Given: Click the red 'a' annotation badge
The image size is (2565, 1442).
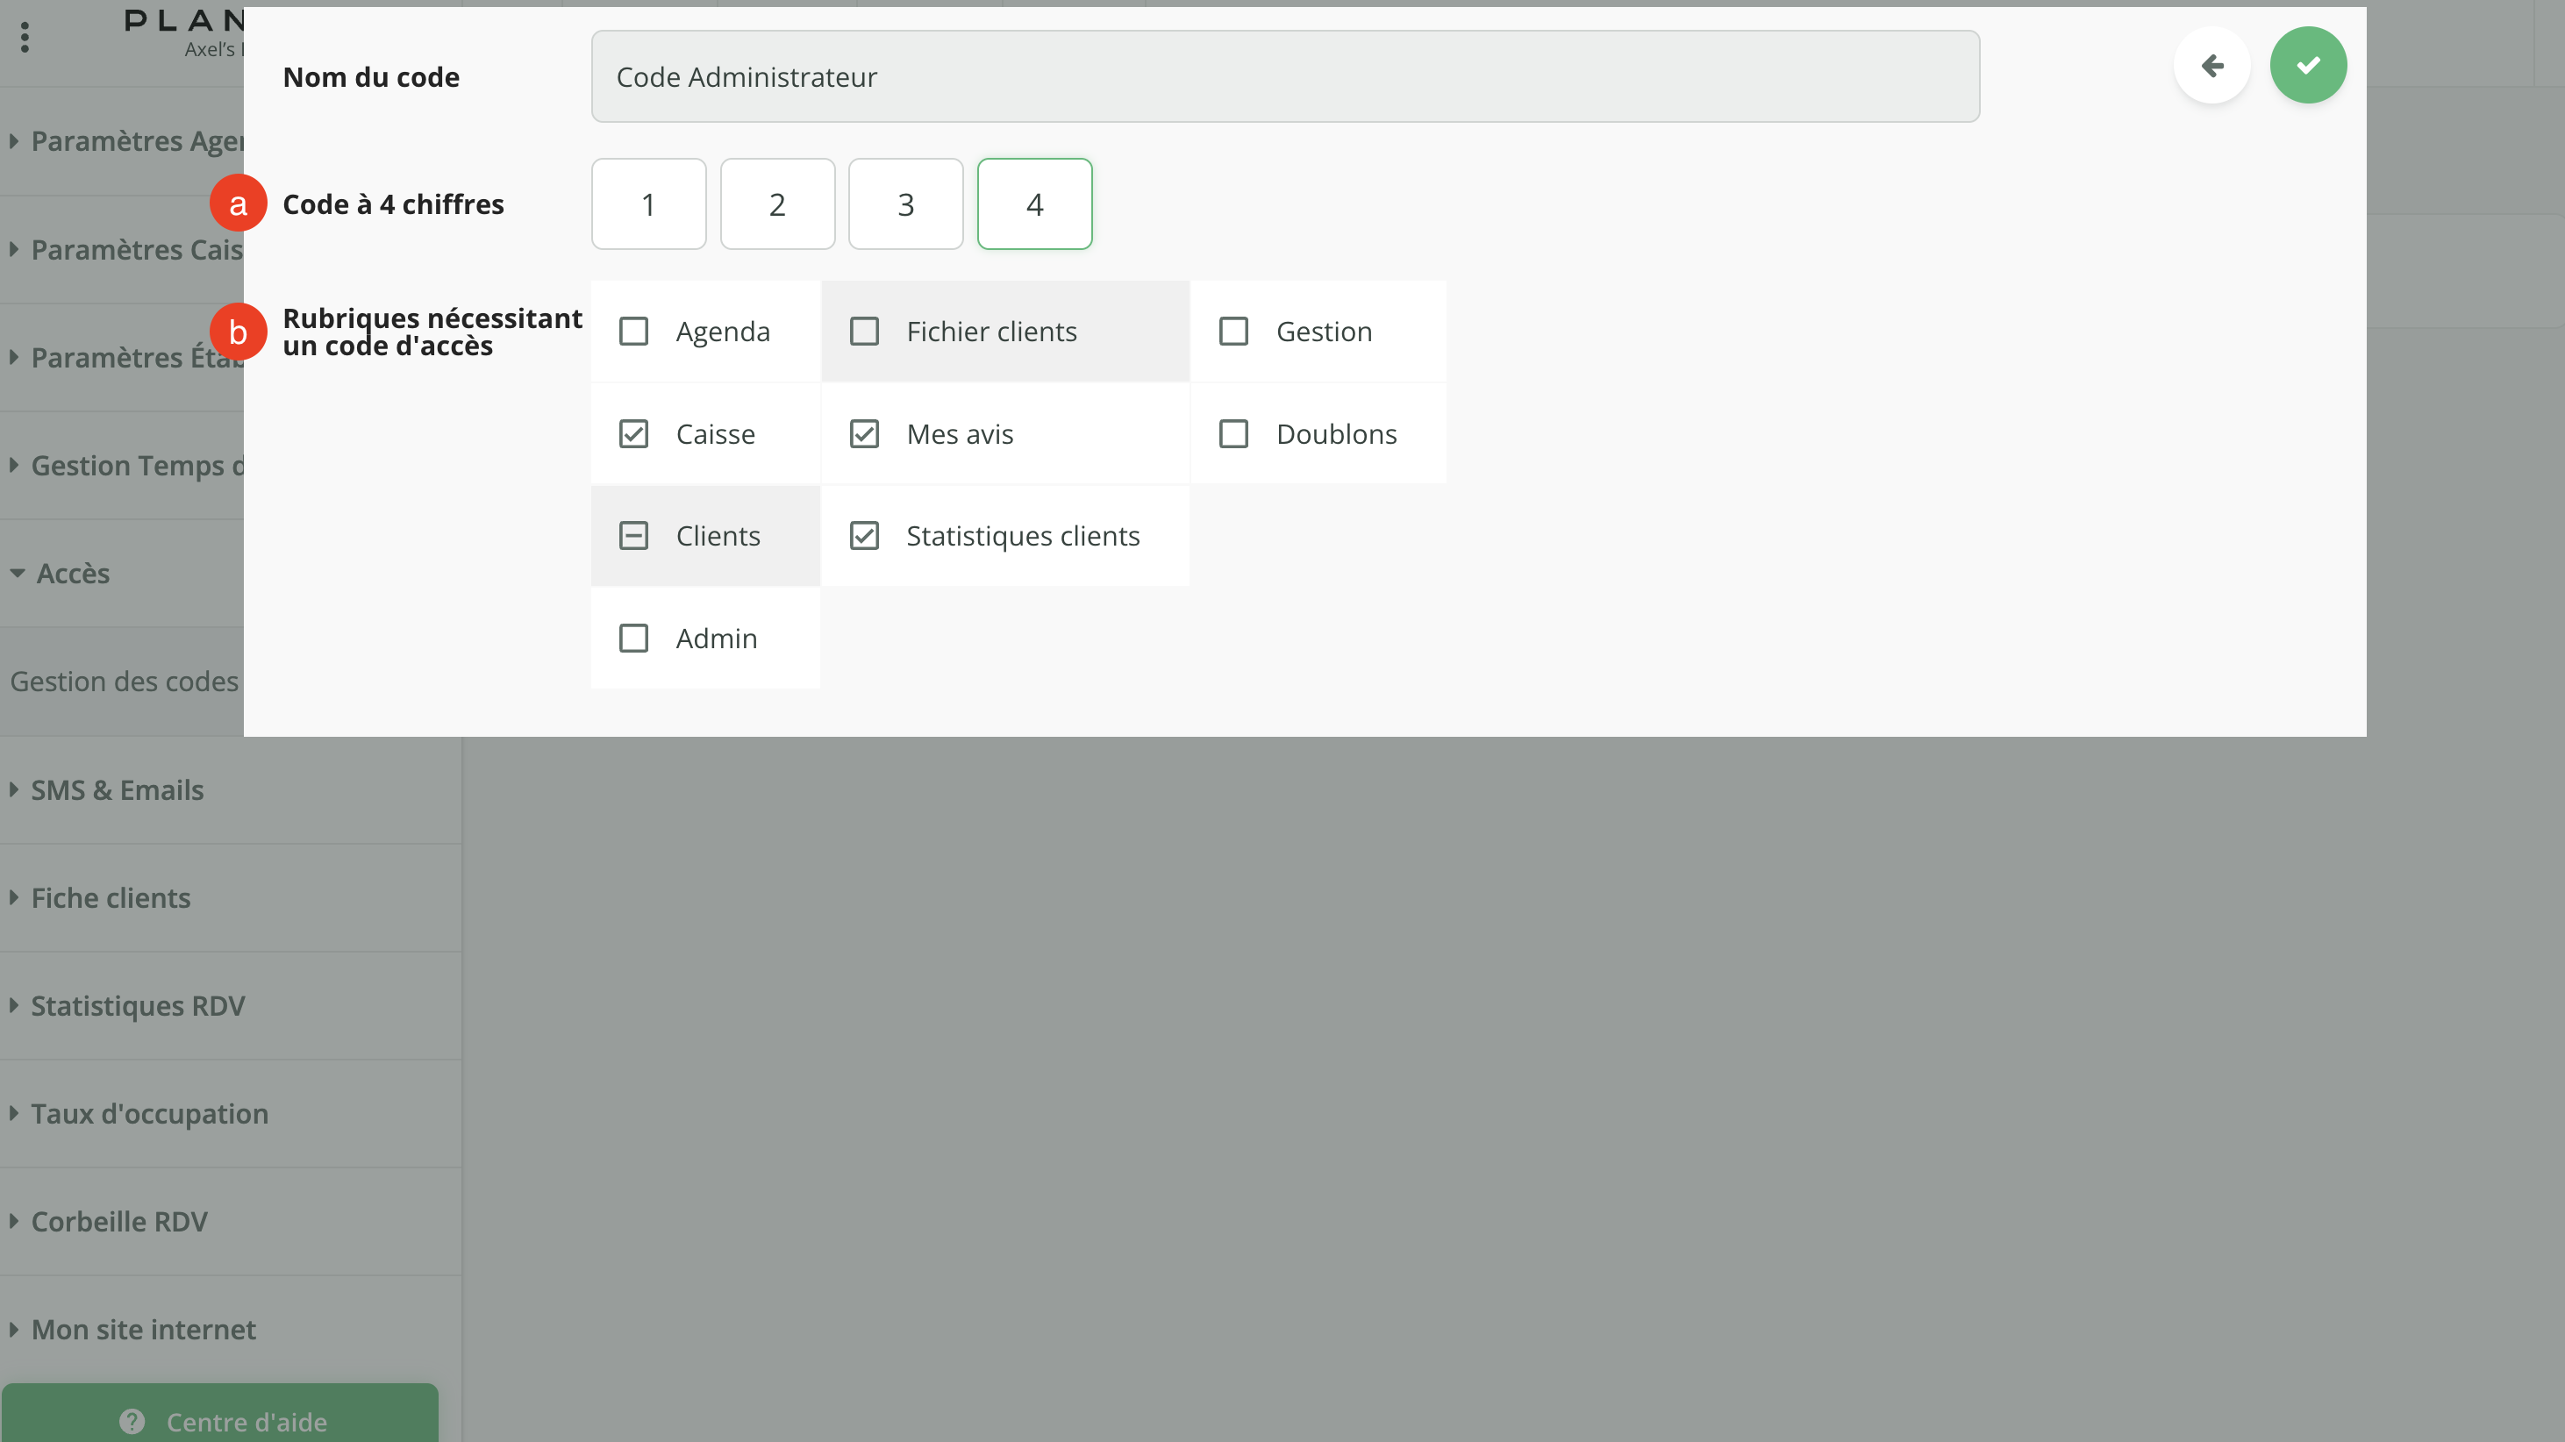Looking at the screenshot, I should pos(238,204).
